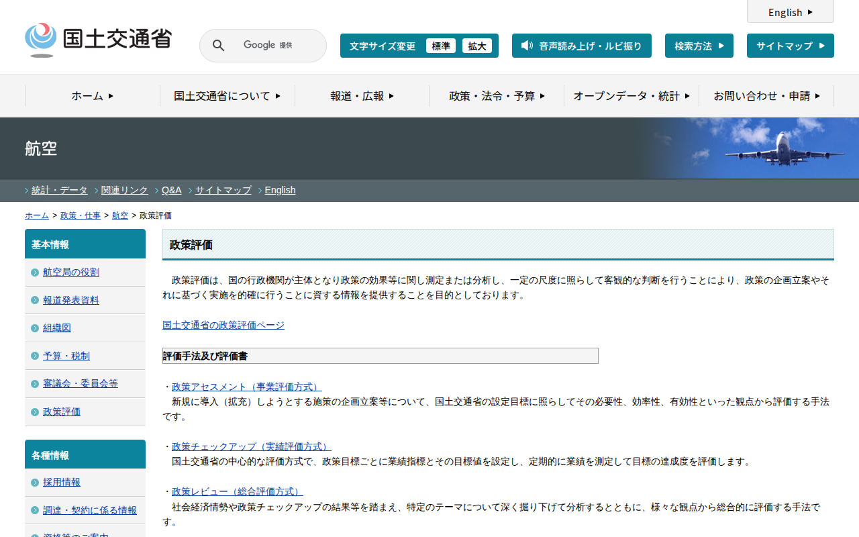Click the bullet icon beside 組織図

pos(35,328)
